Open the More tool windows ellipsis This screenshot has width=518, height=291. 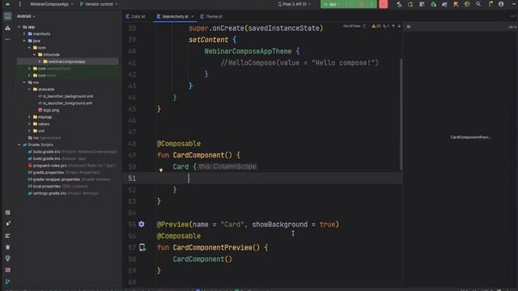[x=7, y=40]
